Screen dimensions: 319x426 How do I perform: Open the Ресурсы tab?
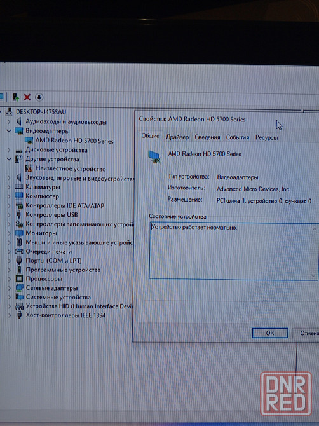pyautogui.click(x=267, y=137)
